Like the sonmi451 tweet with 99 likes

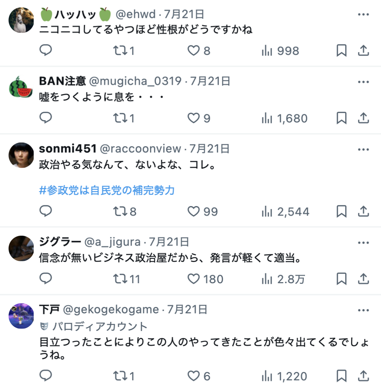pyautogui.click(x=203, y=212)
